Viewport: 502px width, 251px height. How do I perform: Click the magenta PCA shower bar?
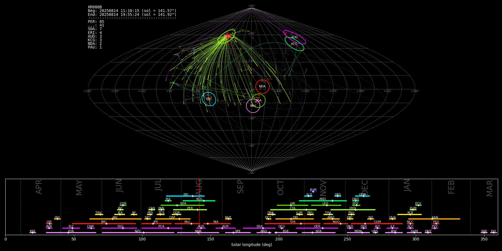162,228
